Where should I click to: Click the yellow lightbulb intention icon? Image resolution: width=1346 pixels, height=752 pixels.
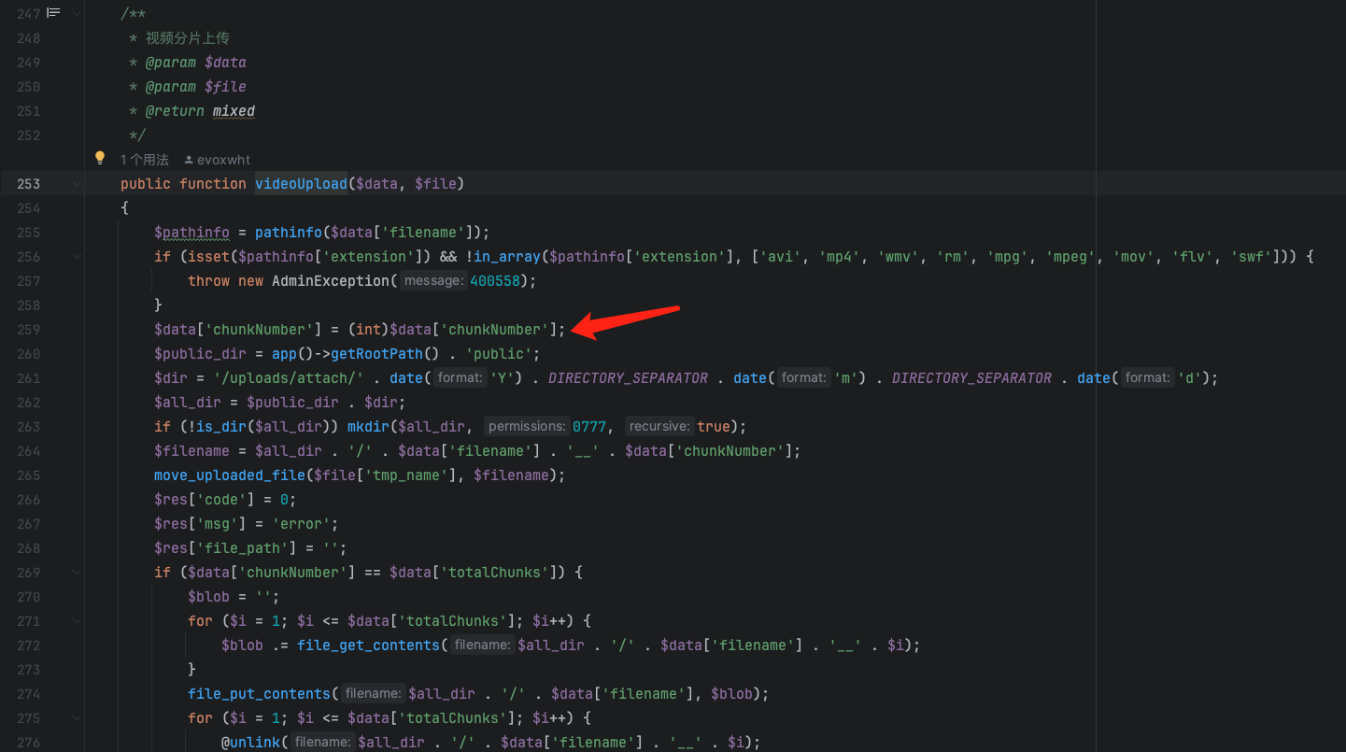pyautogui.click(x=100, y=158)
